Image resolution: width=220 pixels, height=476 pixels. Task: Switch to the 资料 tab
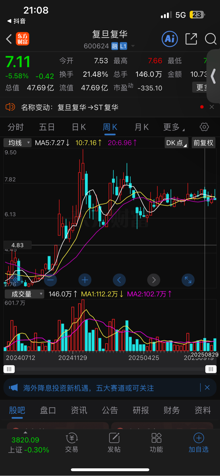point(203,410)
